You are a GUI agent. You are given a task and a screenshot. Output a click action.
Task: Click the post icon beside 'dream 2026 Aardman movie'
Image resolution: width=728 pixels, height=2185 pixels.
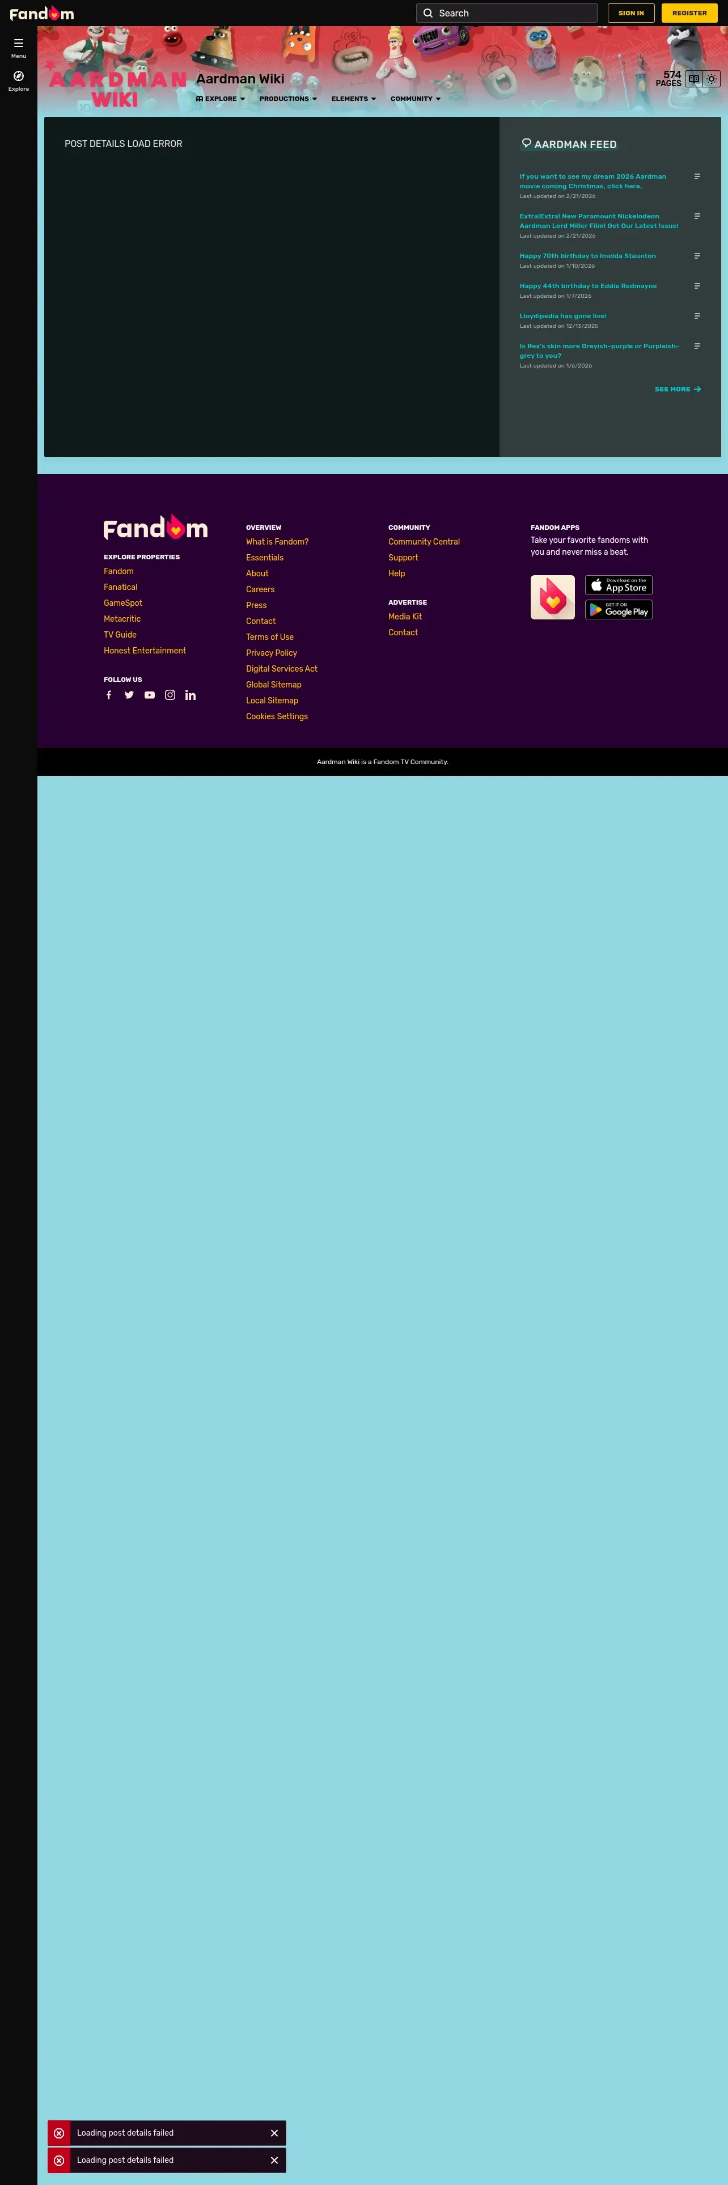point(697,176)
